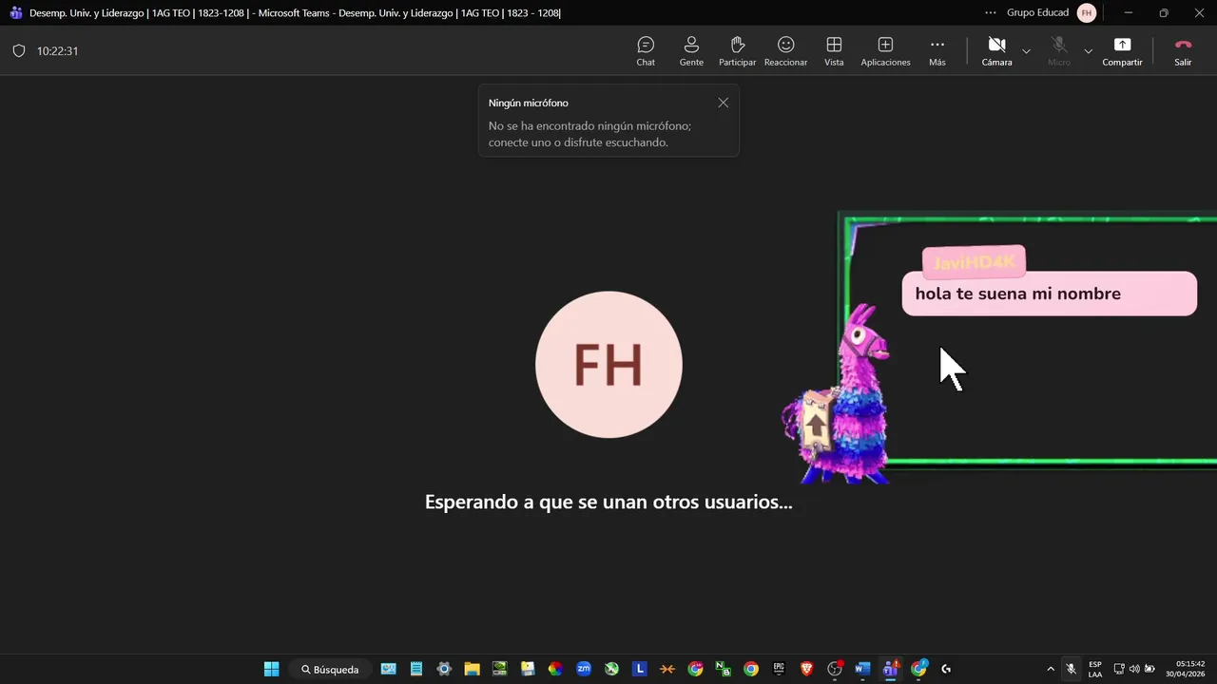Screen dimensions: 1217x684
Task: Open the Más options menu
Action: pos(937,50)
